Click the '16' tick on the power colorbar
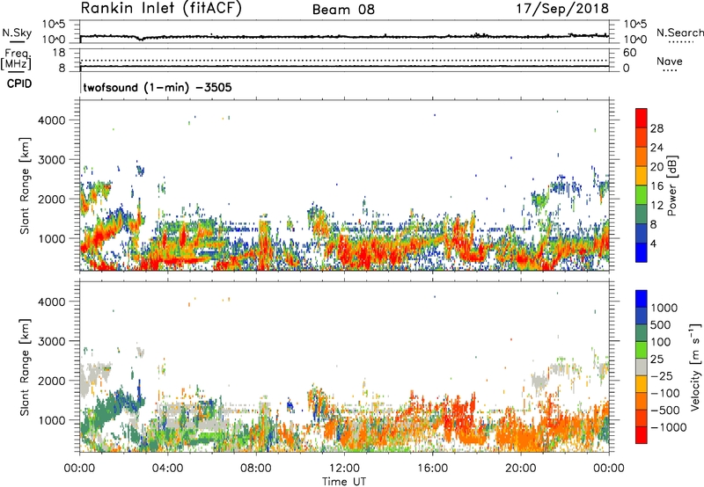This screenshot has width=704, height=487. point(656,186)
